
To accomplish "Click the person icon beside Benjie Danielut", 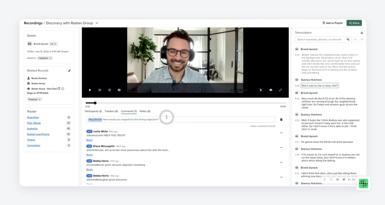I will point(28,78).
